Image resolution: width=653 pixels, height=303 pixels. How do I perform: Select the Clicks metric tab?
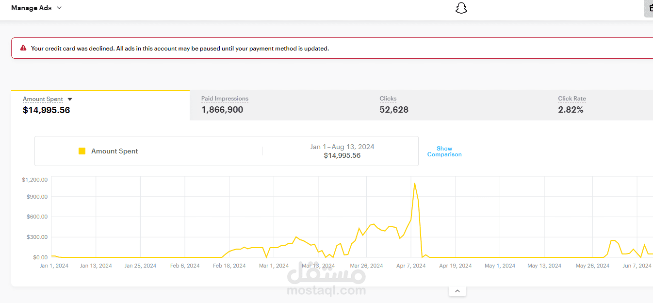pyautogui.click(x=457, y=105)
